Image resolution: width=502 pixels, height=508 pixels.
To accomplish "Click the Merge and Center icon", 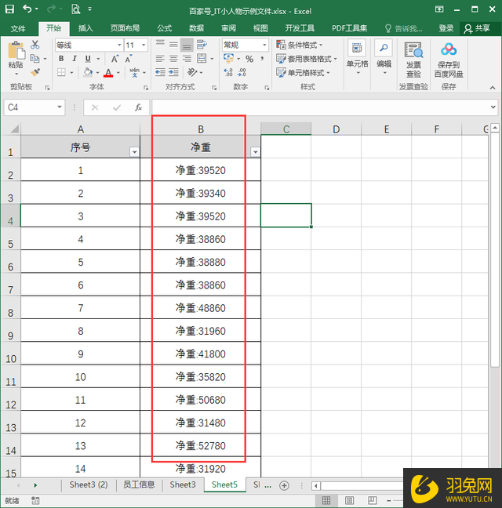I will point(202,59).
